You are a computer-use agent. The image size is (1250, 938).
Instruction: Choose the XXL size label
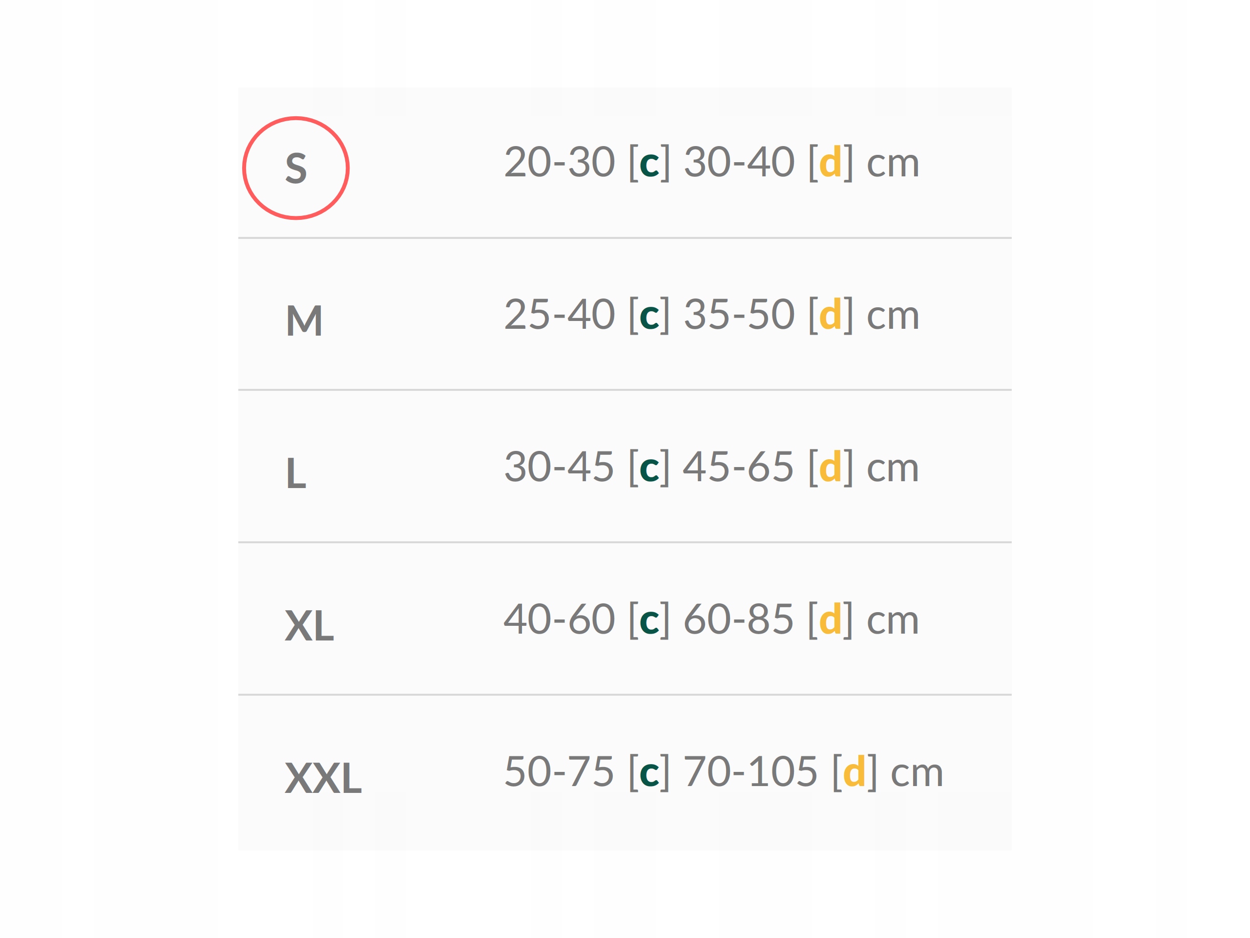(x=323, y=778)
